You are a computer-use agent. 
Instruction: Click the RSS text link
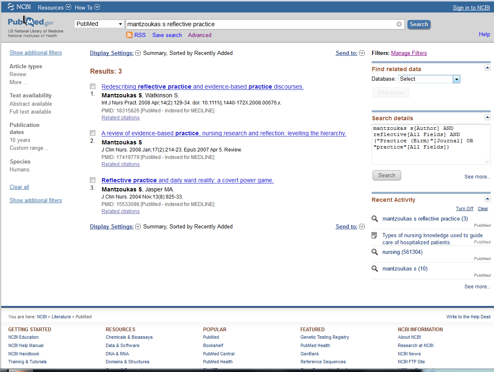(140, 35)
